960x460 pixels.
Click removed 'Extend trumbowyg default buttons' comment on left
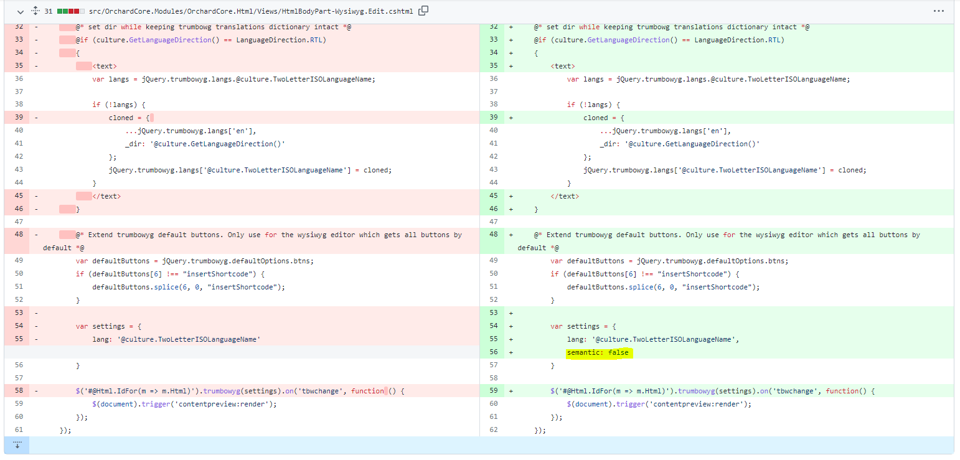tap(252, 241)
